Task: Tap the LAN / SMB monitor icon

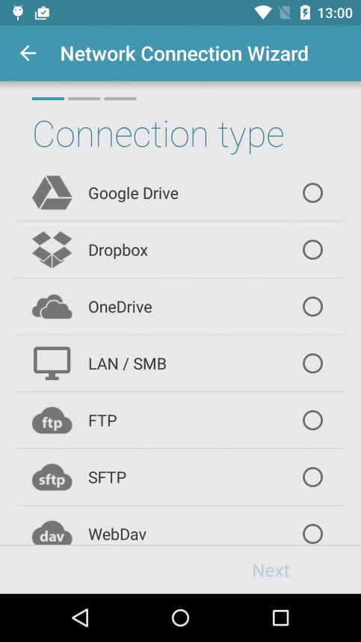Action: 52,364
